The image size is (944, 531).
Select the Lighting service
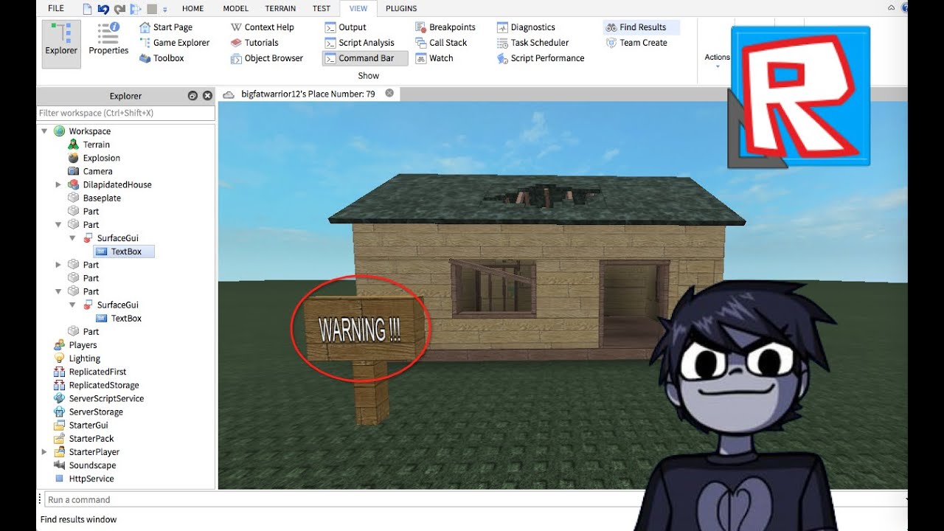77,358
